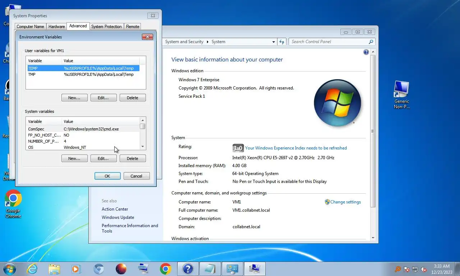This screenshot has width=460, height=276.
Task: Click Edit under User variables
Action: (103, 98)
